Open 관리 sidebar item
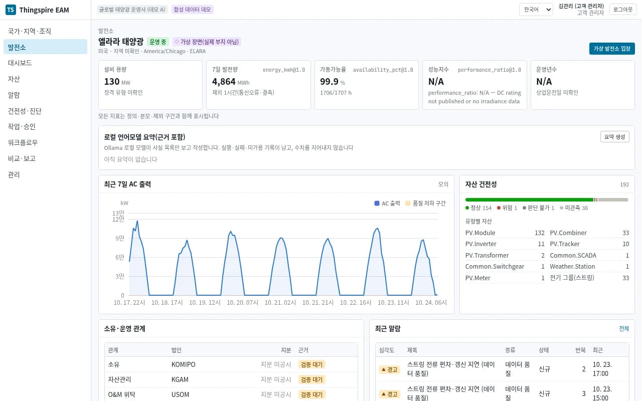The image size is (642, 401). [45, 174]
